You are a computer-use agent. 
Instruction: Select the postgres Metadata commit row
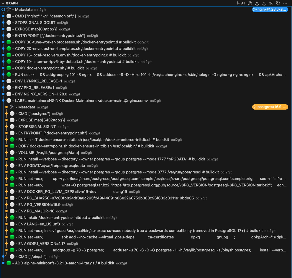[x=146, y=107]
